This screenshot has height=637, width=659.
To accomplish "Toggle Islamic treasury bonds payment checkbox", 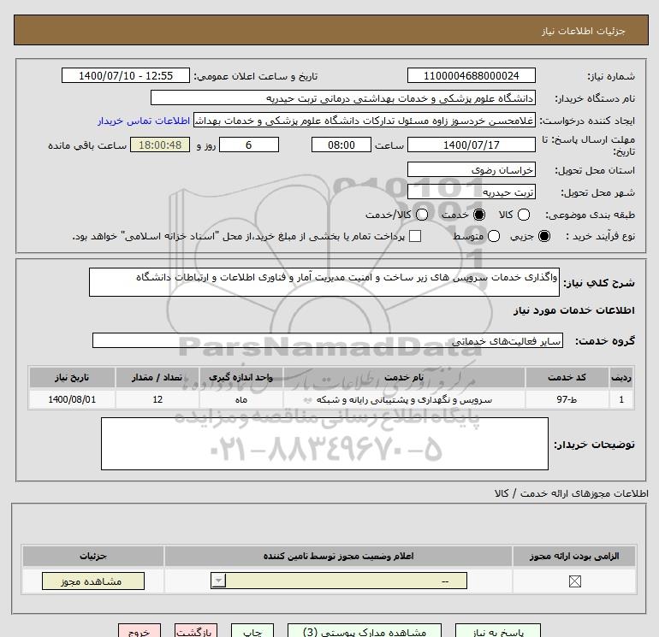I will (415, 236).
